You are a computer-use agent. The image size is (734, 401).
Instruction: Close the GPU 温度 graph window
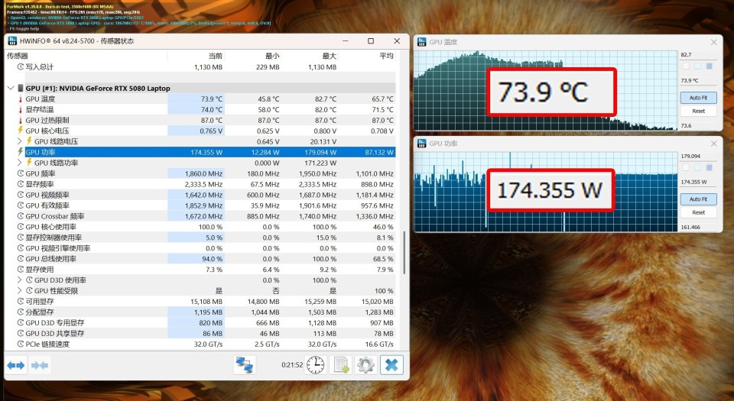tap(714, 42)
